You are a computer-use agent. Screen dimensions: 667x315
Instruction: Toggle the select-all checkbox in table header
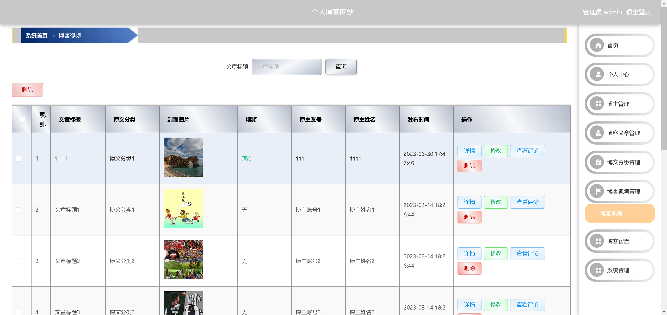click(x=23, y=120)
